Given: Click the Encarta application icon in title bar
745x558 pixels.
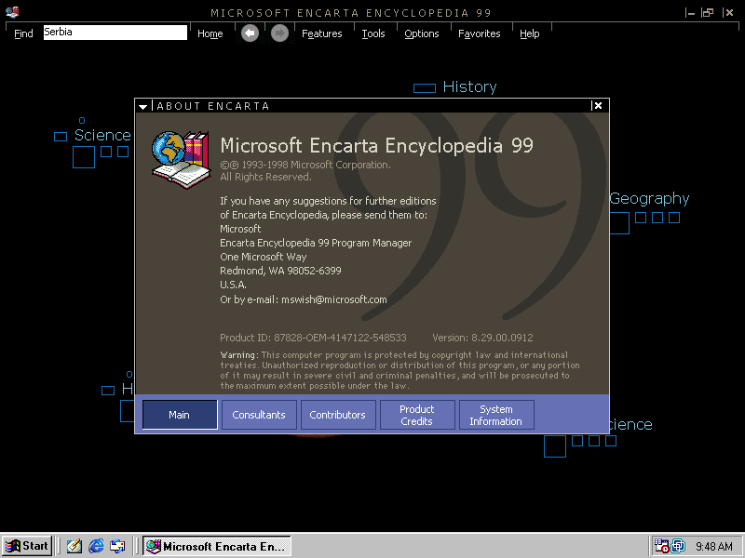Looking at the screenshot, I should coord(12,12).
